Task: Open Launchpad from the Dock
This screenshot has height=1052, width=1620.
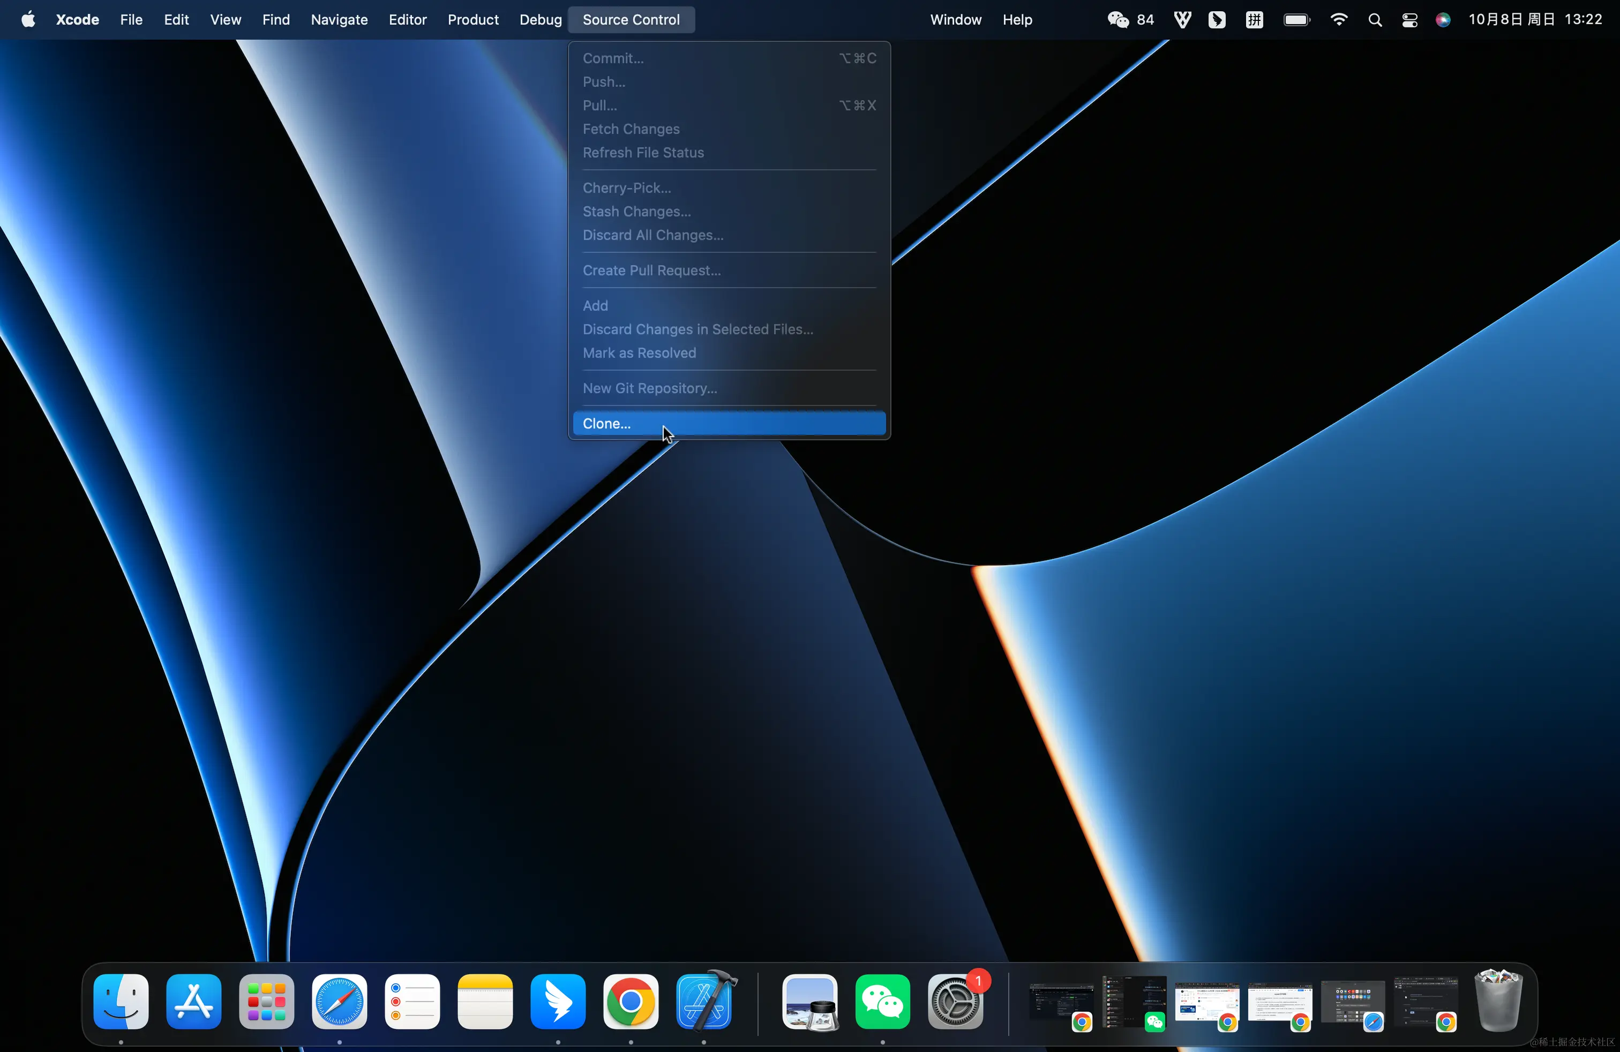Action: click(x=267, y=1002)
